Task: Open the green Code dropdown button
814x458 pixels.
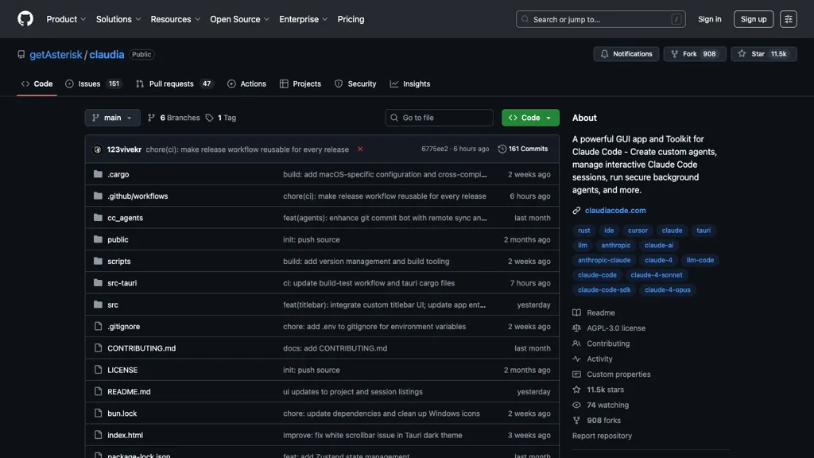Action: click(x=530, y=118)
